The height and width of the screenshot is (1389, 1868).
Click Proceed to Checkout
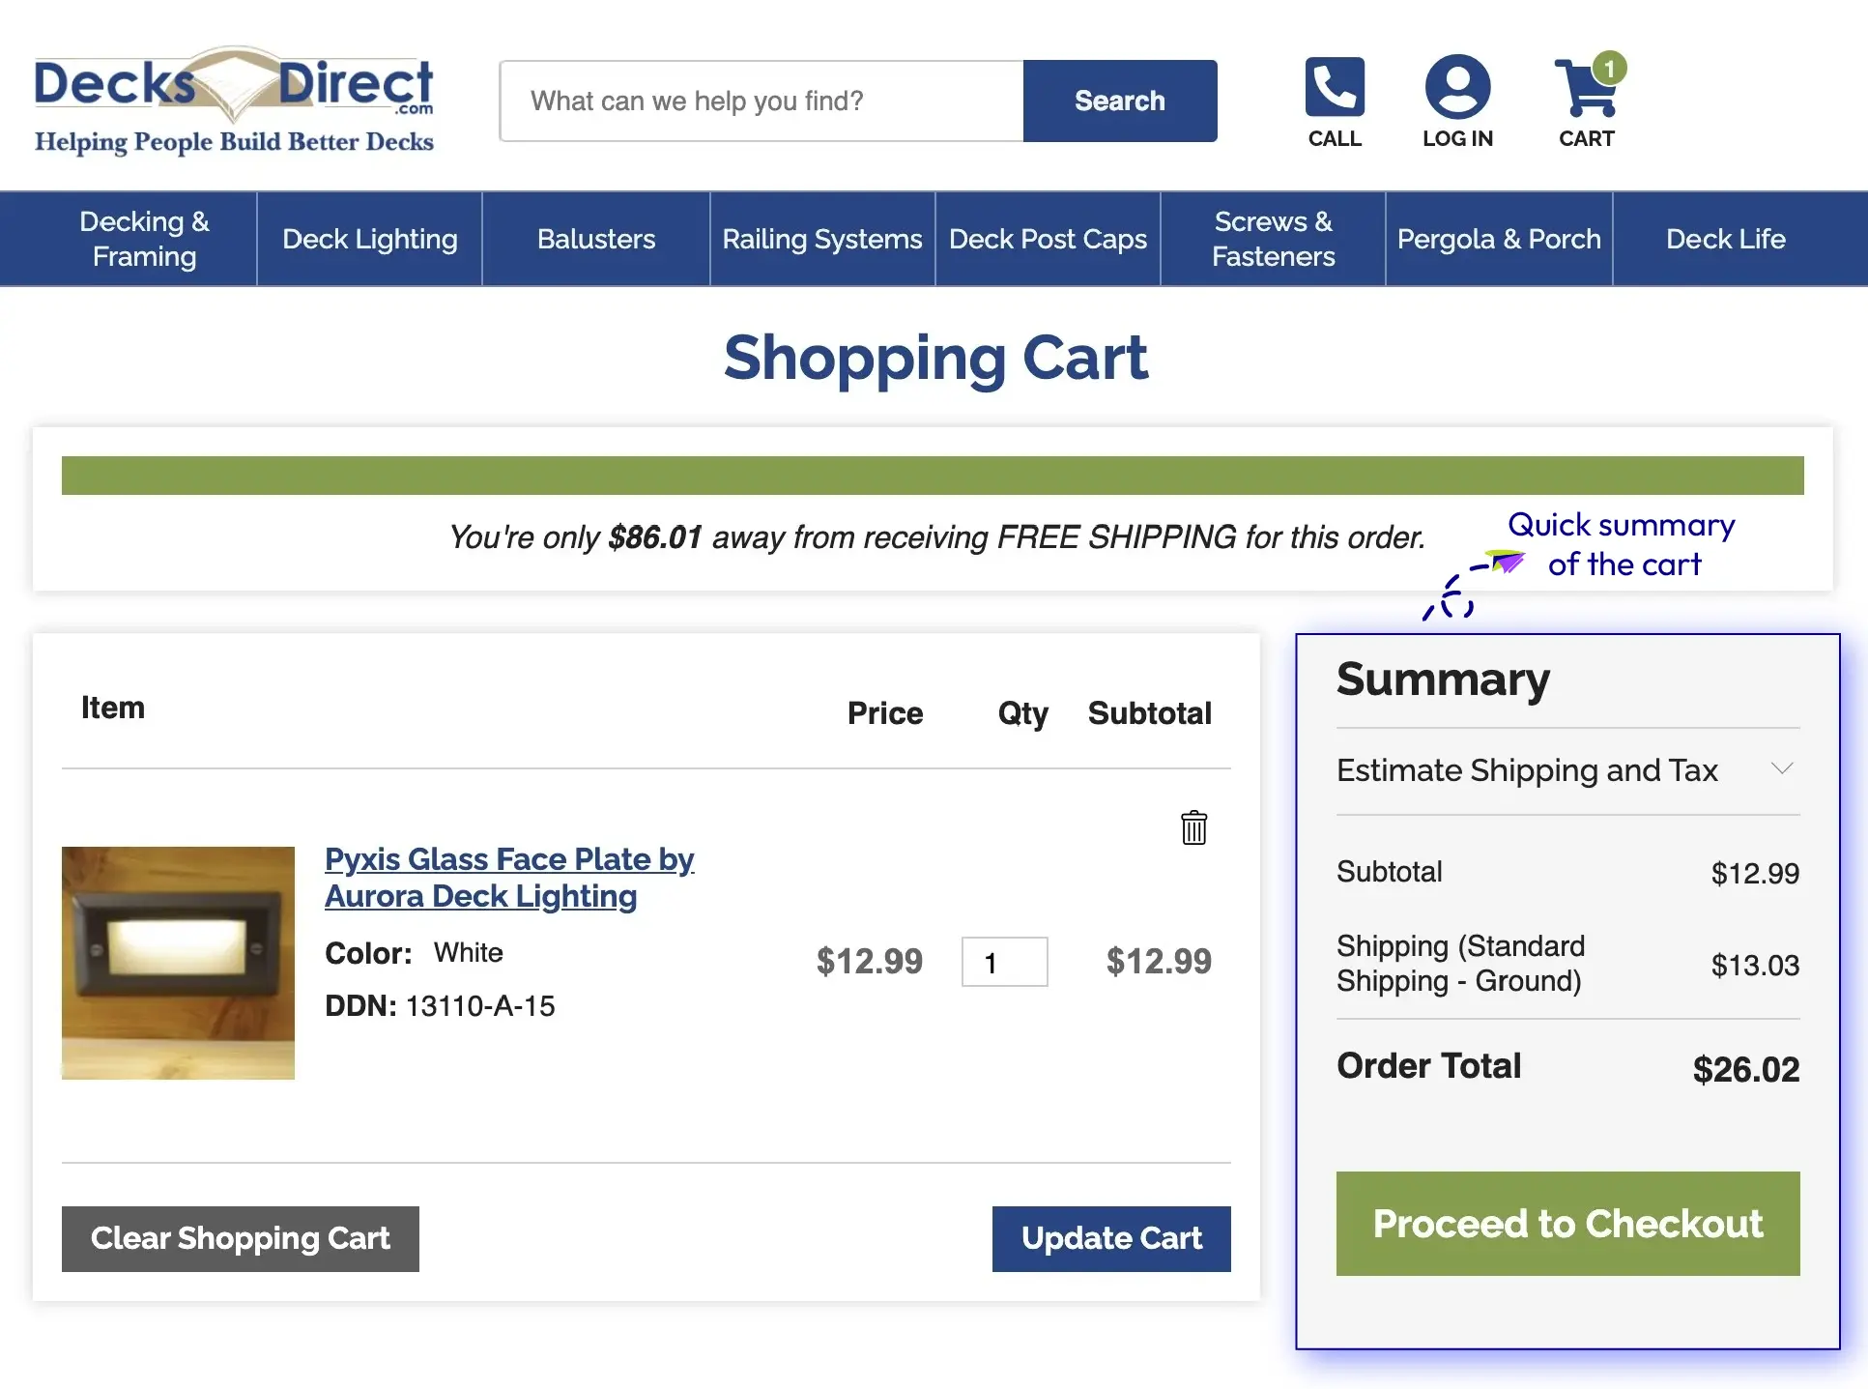[x=1566, y=1224]
